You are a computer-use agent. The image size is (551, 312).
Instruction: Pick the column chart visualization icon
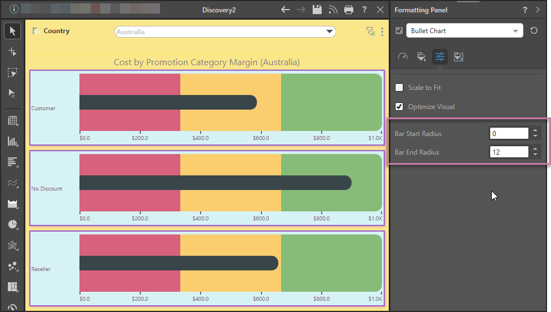tap(12, 142)
